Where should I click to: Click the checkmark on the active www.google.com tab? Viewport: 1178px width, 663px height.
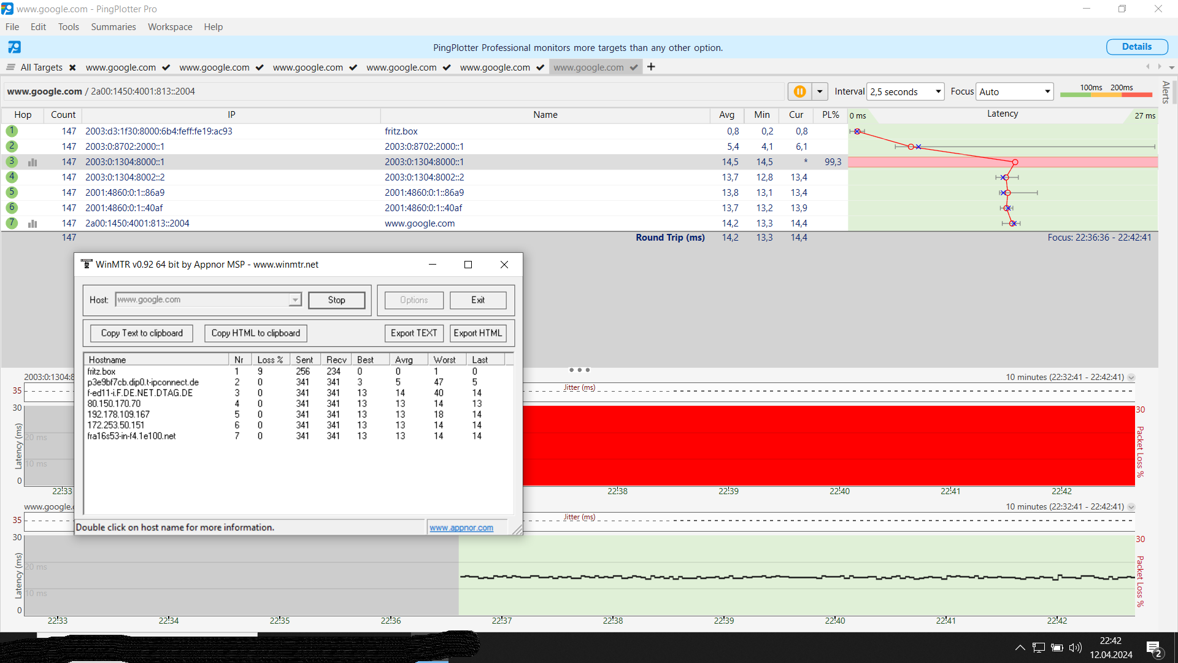(633, 68)
